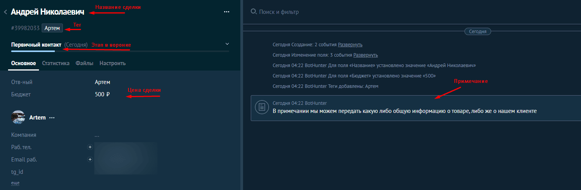This screenshot has height=190, width=581.
Task: Click the back arrow beside the deal name
Action: 5,12
